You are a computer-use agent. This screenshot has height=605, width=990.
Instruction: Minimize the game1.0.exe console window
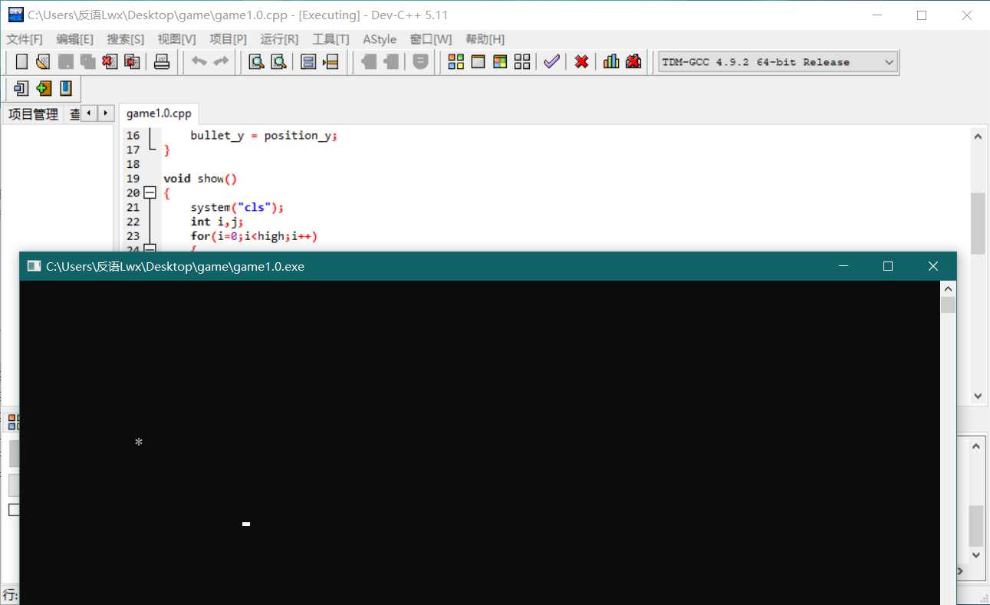point(844,266)
